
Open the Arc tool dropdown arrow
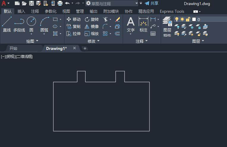tap(44, 34)
